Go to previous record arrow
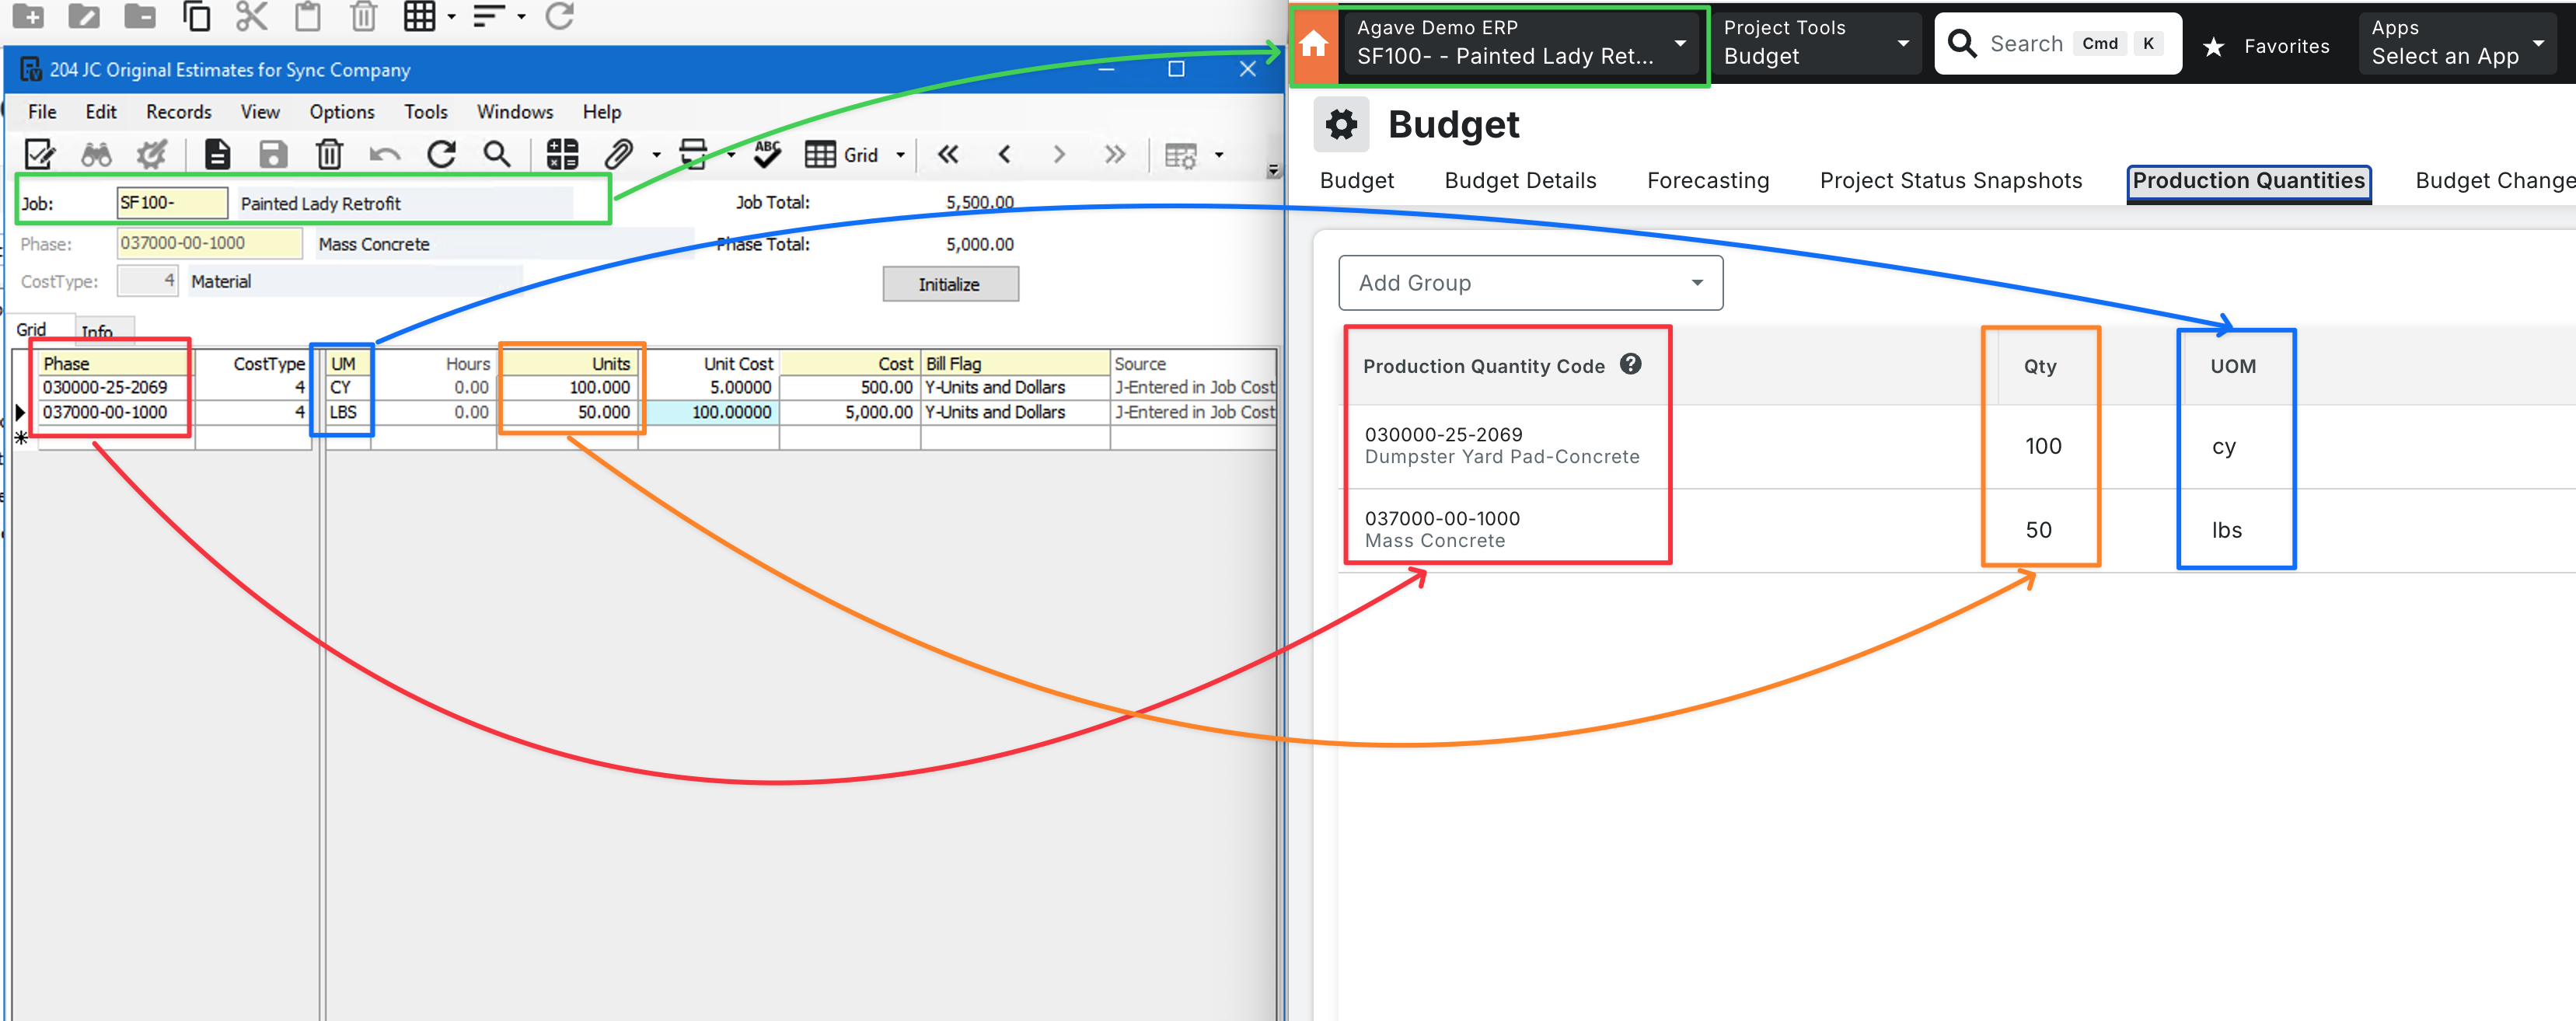Image resolution: width=2576 pixels, height=1021 pixels. 1004,154
